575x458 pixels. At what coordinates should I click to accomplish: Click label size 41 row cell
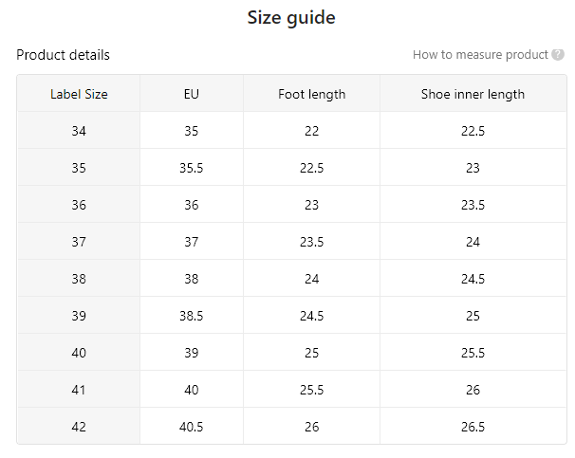79,390
